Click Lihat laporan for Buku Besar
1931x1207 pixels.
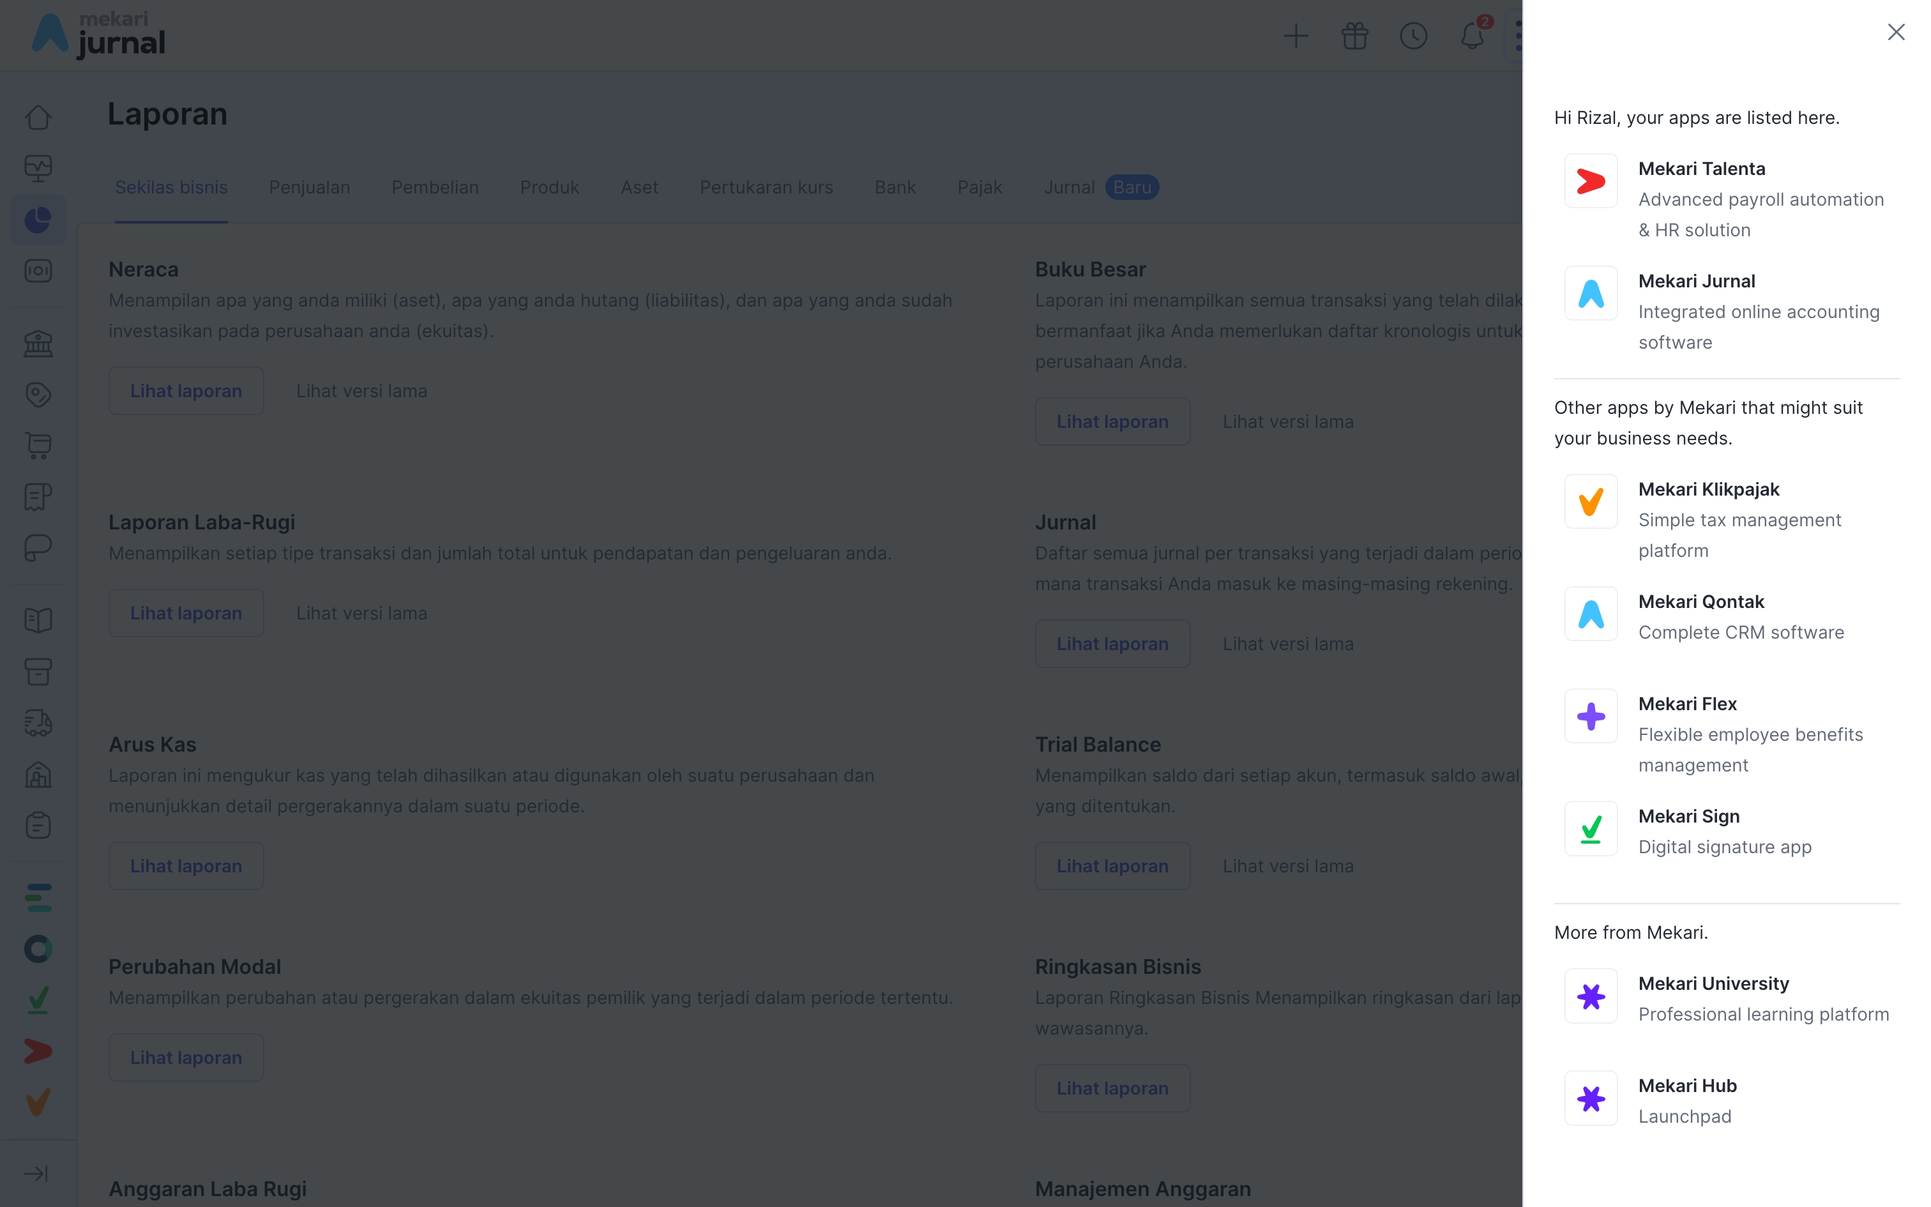pos(1112,421)
